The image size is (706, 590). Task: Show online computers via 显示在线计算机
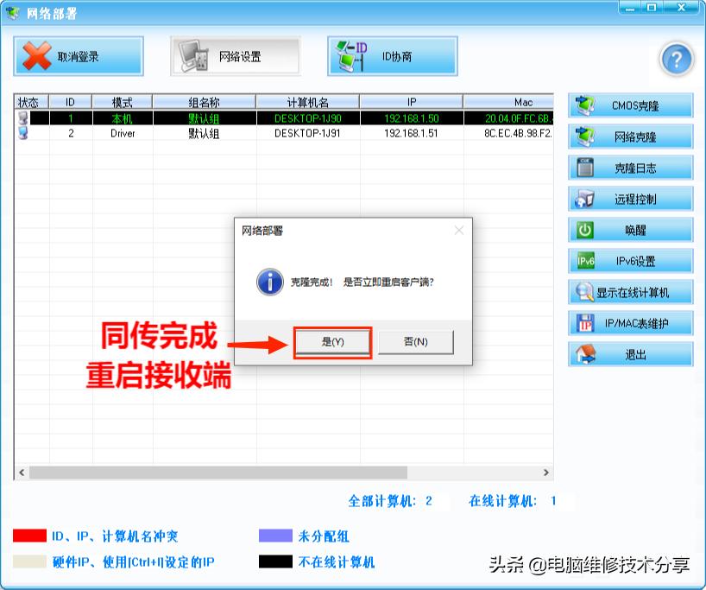click(629, 291)
